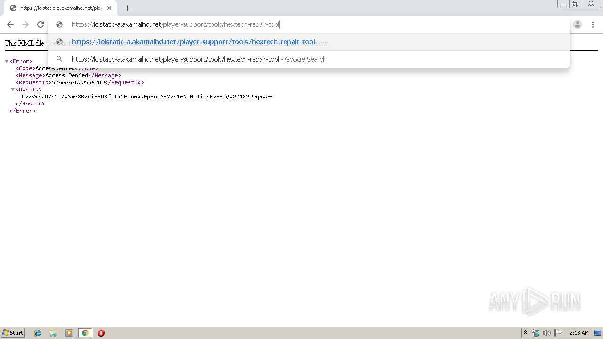Switch to the Chrome taskbar button
Screen dimensions: 603x339
click(x=85, y=333)
